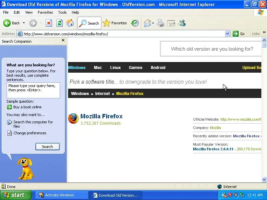Open recently added Mozilla Firefox version link
This screenshot has width=267, height=200.
tap(247, 136)
